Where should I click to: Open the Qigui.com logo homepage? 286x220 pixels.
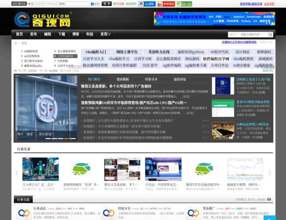tap(43, 19)
